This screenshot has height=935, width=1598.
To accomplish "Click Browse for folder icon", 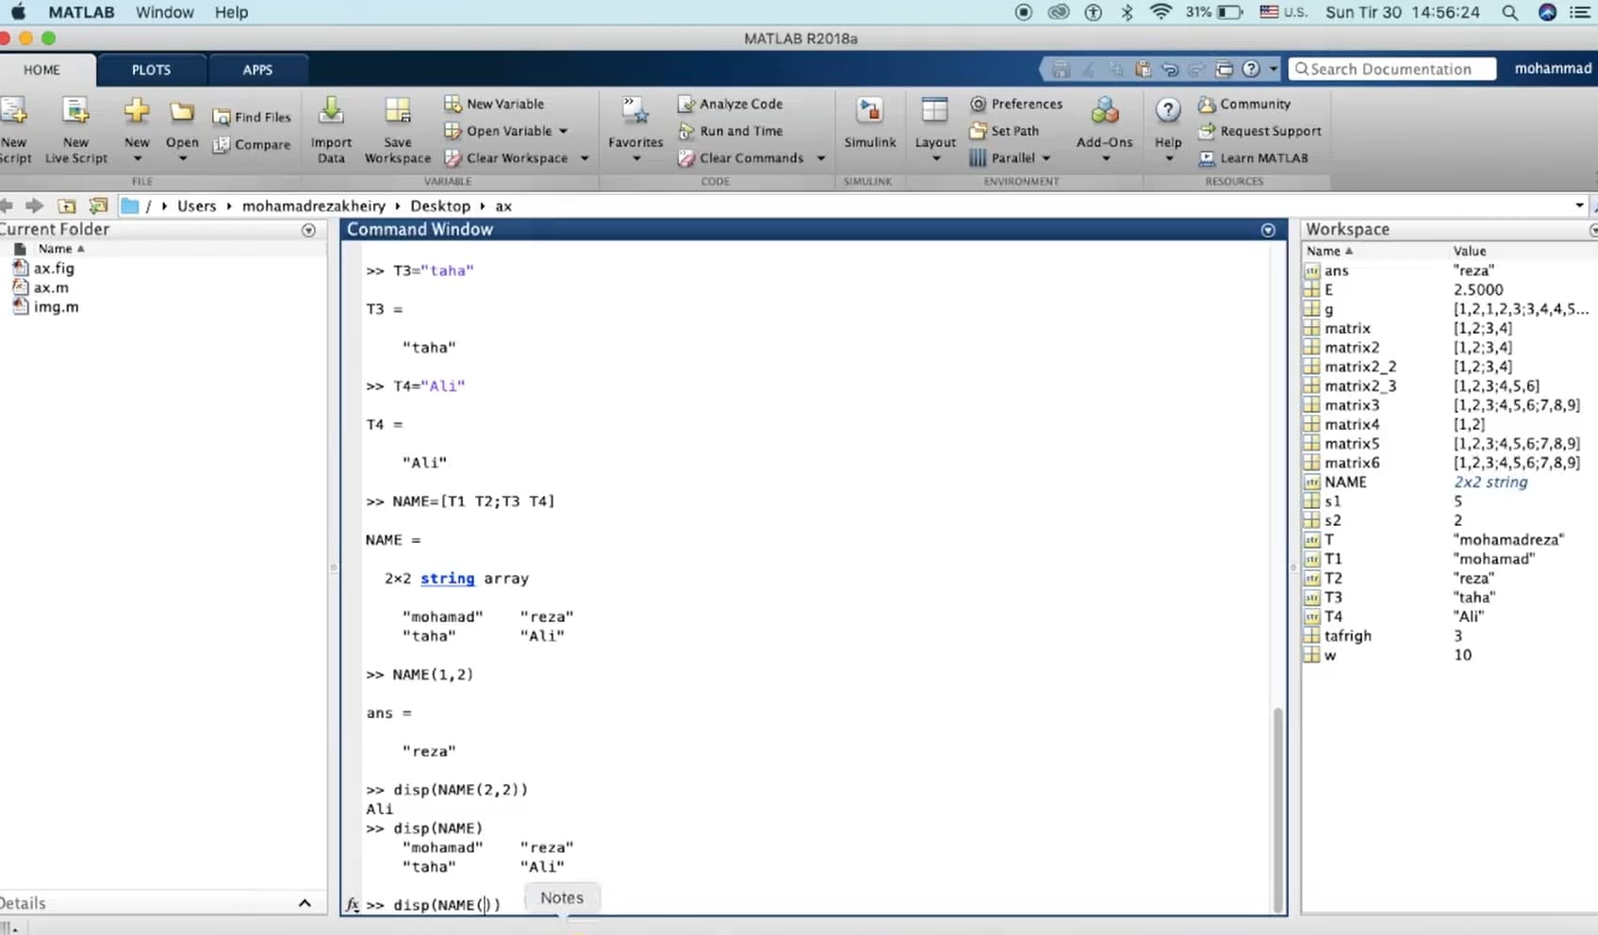I will pos(98,205).
